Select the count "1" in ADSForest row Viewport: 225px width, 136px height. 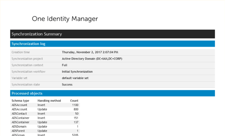coord(77,131)
